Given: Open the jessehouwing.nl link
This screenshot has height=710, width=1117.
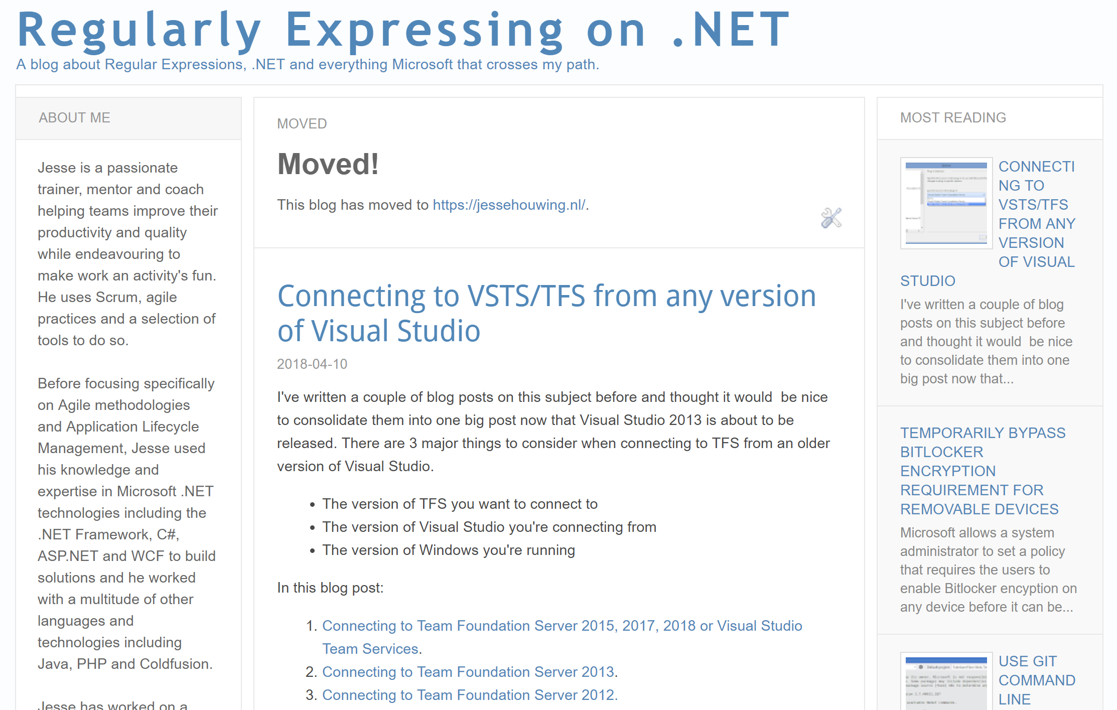Looking at the screenshot, I should click(x=509, y=205).
